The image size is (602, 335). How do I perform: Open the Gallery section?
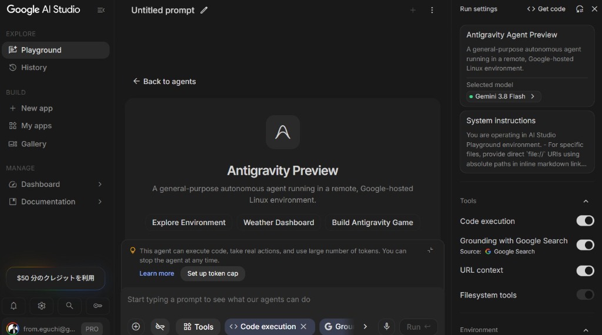pyautogui.click(x=56, y=144)
